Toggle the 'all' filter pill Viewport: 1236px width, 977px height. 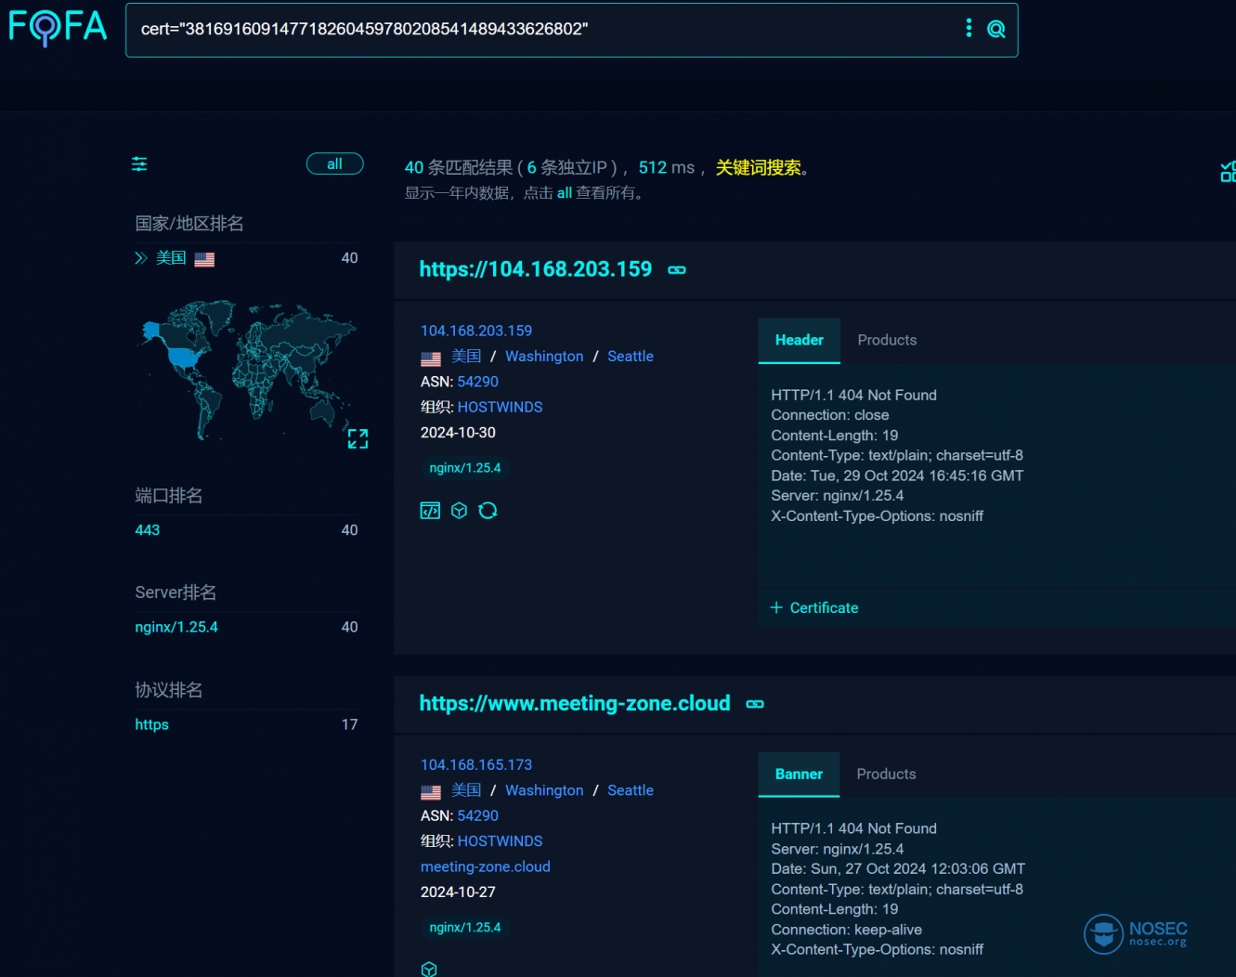pos(334,163)
